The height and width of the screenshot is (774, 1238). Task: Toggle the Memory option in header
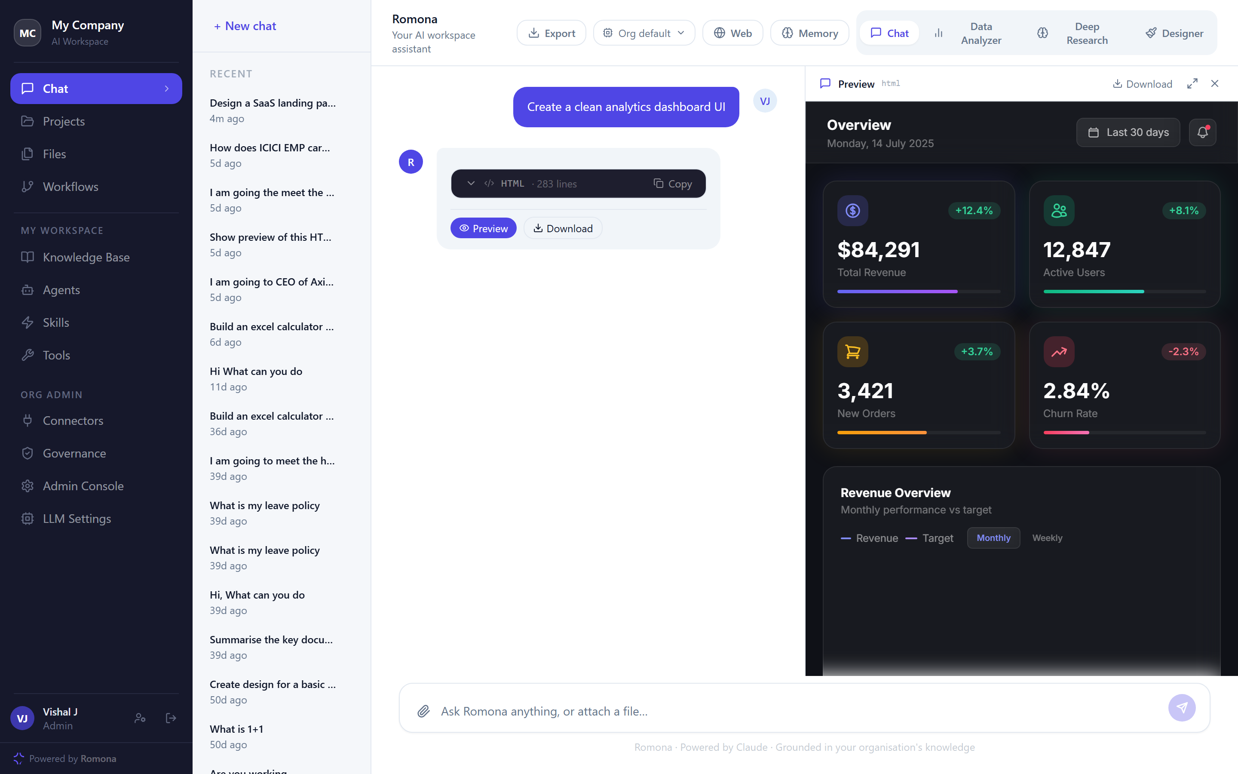pyautogui.click(x=809, y=33)
